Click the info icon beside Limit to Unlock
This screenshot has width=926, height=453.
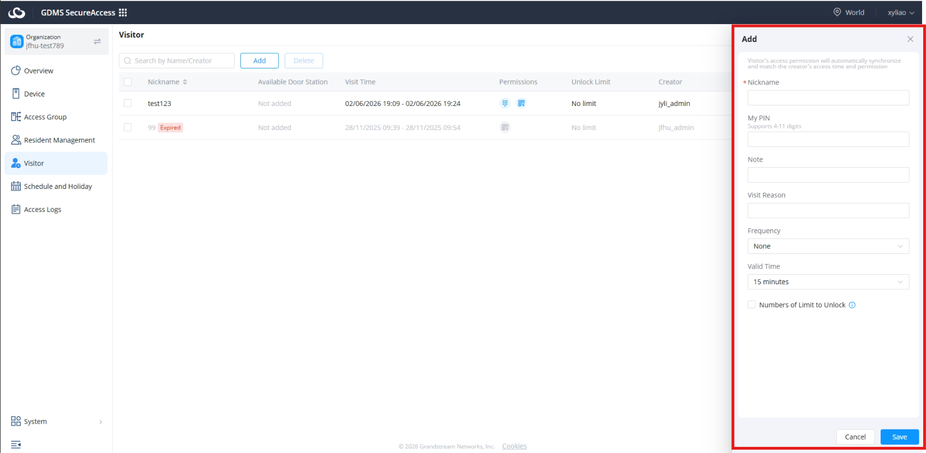click(x=852, y=305)
